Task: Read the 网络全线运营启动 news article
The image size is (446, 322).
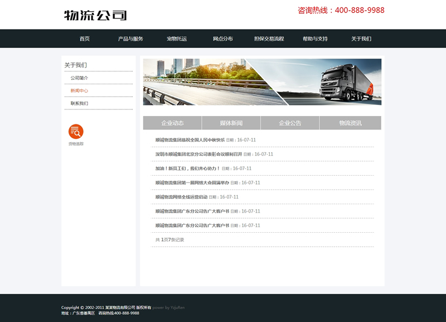Action: (x=181, y=197)
